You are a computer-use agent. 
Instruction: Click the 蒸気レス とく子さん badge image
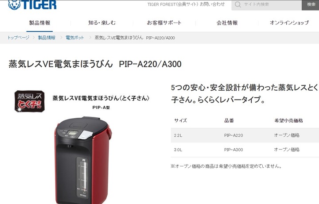pyautogui.click(x=30, y=101)
